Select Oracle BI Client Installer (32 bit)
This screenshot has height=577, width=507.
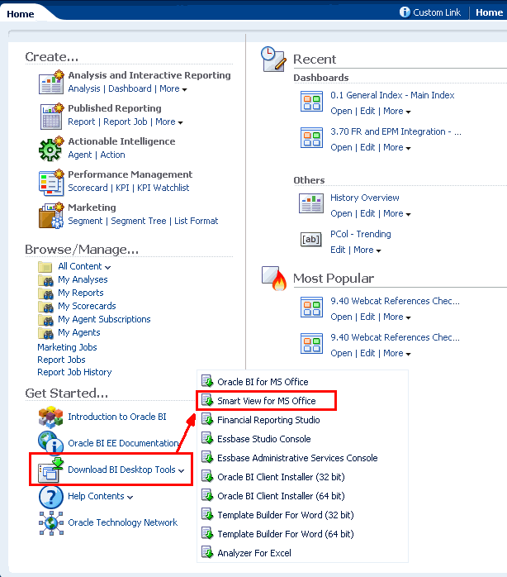281,477
